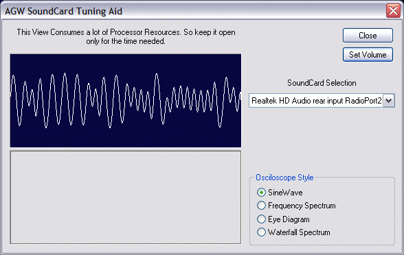Viewport: 404px width, 255px height.
Task: Click the Close button
Action: coord(368,35)
